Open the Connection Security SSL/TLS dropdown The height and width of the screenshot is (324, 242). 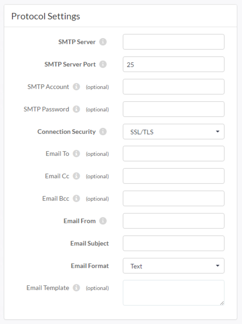[x=174, y=132]
